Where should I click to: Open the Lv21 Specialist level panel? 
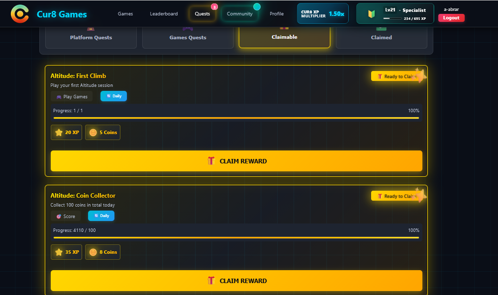coord(395,13)
